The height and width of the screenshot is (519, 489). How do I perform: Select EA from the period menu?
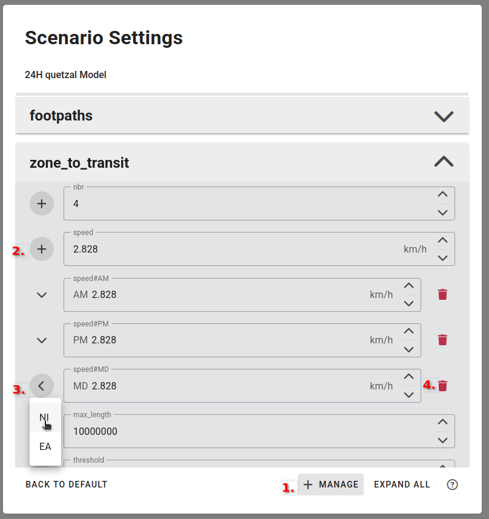[45, 446]
